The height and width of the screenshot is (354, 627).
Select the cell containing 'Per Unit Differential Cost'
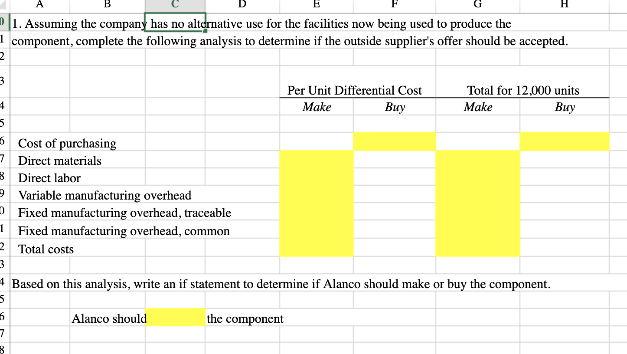click(x=354, y=90)
